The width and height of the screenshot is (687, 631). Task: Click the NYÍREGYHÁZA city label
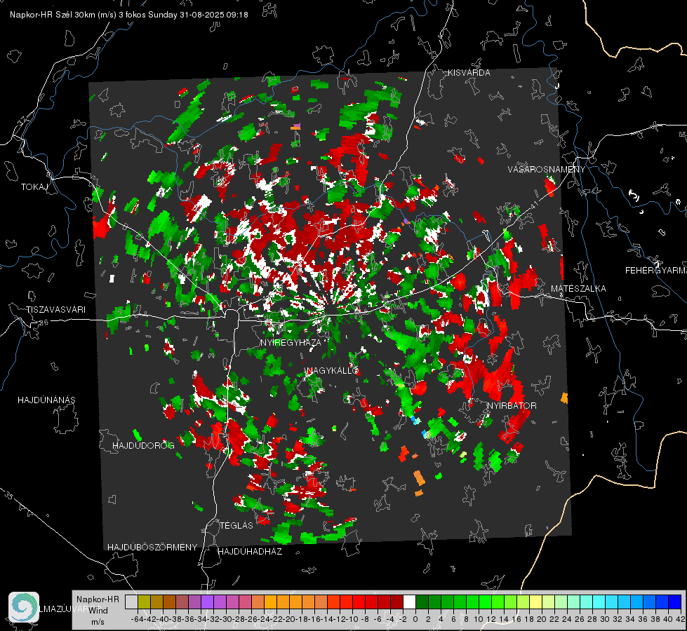tap(291, 342)
